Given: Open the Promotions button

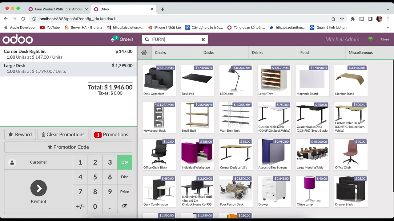Looking at the screenshot, I should pos(111,134).
